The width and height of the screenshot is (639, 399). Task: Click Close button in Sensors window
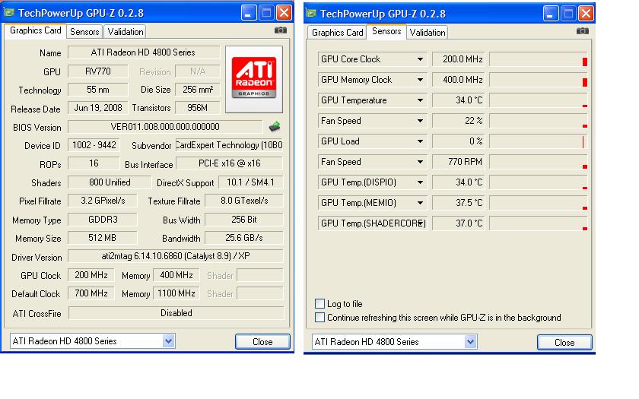pyautogui.click(x=564, y=343)
